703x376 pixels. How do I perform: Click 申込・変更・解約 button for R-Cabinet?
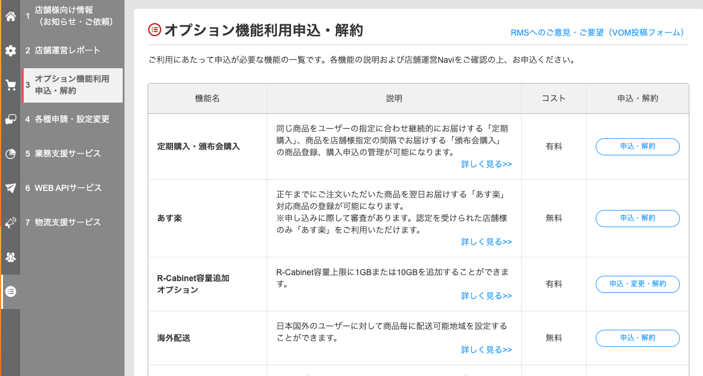pos(638,284)
